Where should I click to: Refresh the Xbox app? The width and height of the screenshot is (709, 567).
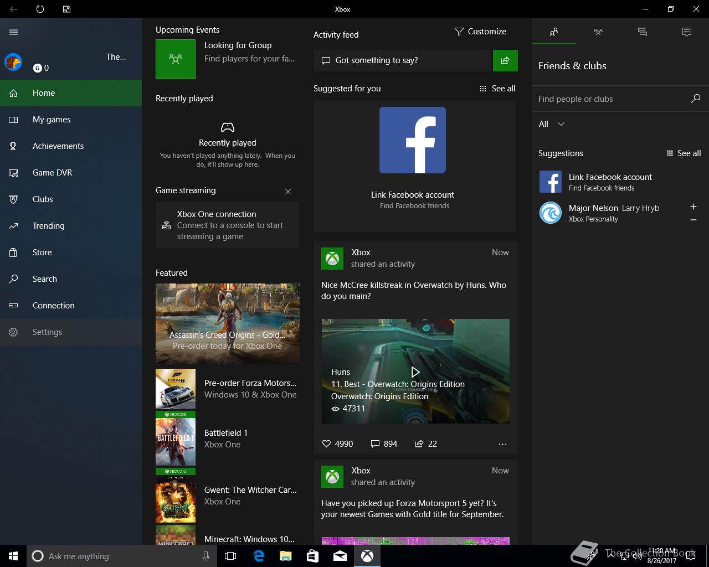click(x=40, y=9)
